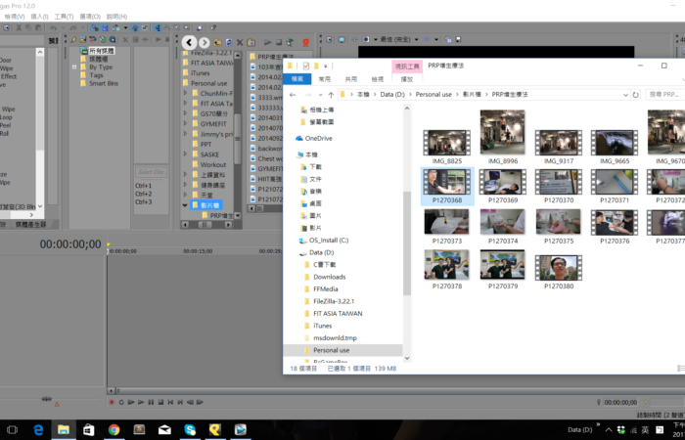Switch to the 共用 ribbon tab
Viewport: 685px width, 440px height.
351,78
